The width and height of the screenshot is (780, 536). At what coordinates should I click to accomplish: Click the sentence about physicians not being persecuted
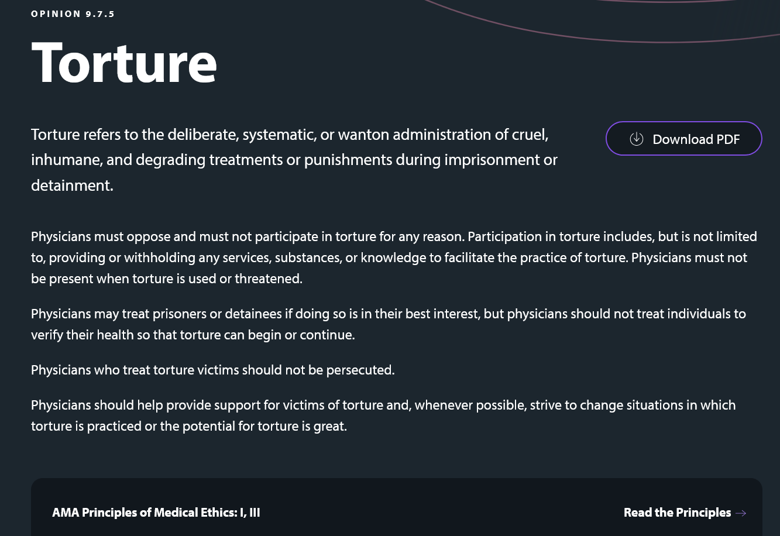coord(213,370)
